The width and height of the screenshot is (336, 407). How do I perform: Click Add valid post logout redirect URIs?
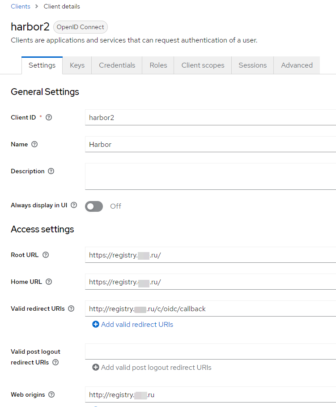152,368
